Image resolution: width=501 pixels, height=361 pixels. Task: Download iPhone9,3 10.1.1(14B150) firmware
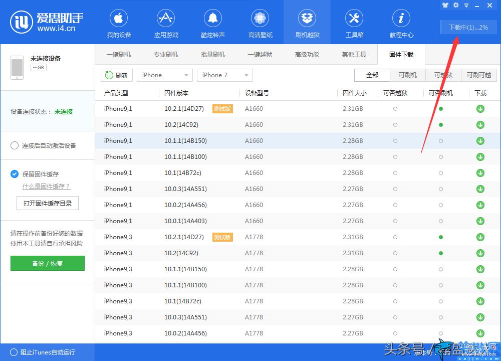point(480,269)
